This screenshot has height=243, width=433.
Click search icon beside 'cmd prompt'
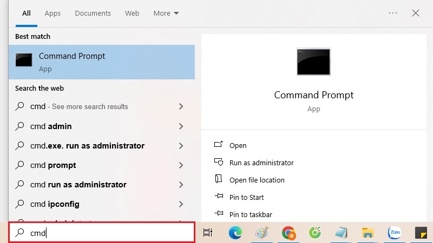coord(19,165)
